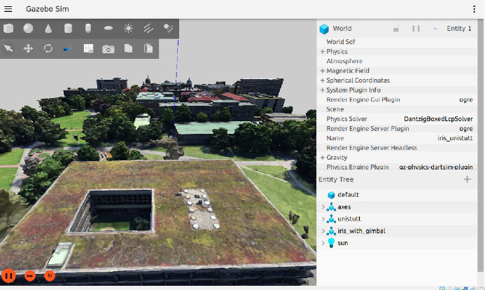The width and height of the screenshot is (485, 290).
Task: Select the rotate mode tool
Action: tap(48, 48)
